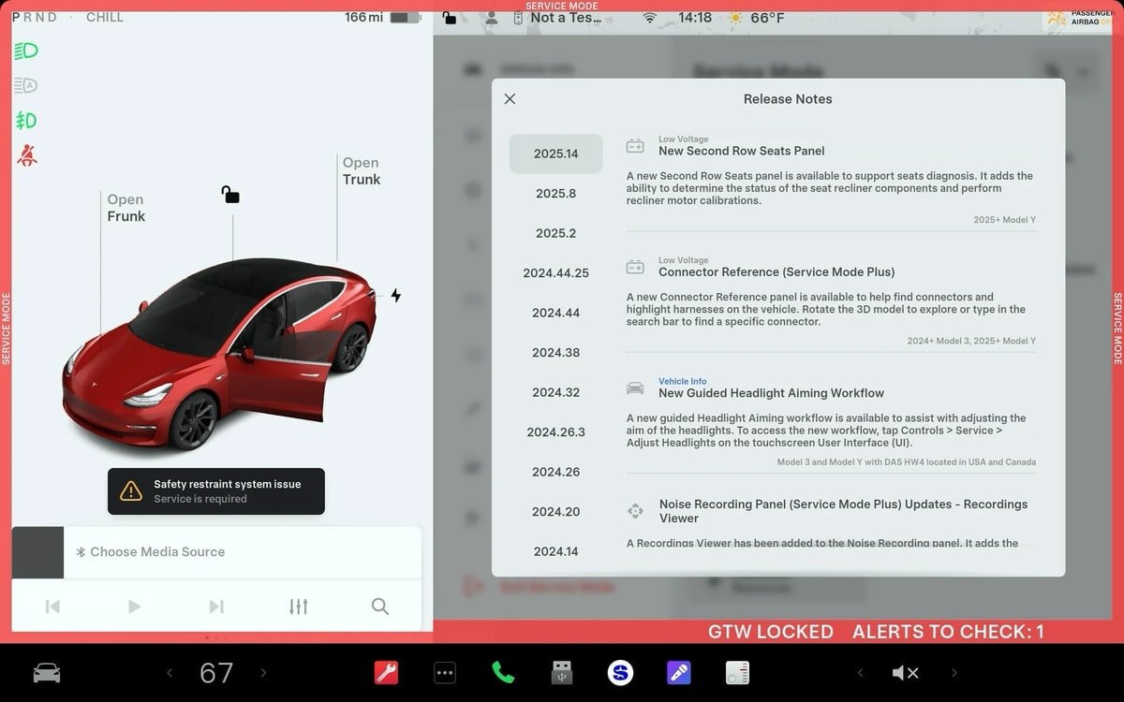Select release version 2025.8
Viewport: 1124px width, 702px height.
click(556, 194)
